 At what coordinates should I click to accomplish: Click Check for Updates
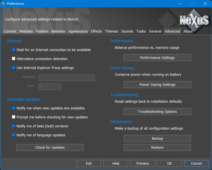point(50,147)
